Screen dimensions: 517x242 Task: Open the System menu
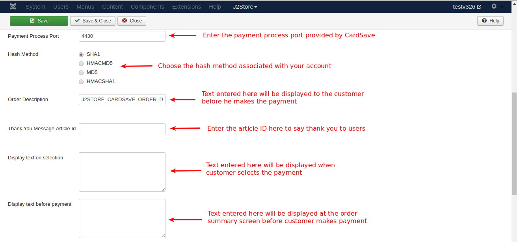click(35, 7)
